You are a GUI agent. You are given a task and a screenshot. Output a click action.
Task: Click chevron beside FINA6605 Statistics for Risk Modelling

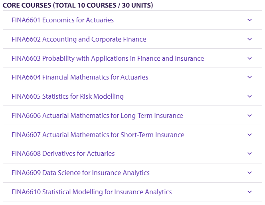pos(249,96)
